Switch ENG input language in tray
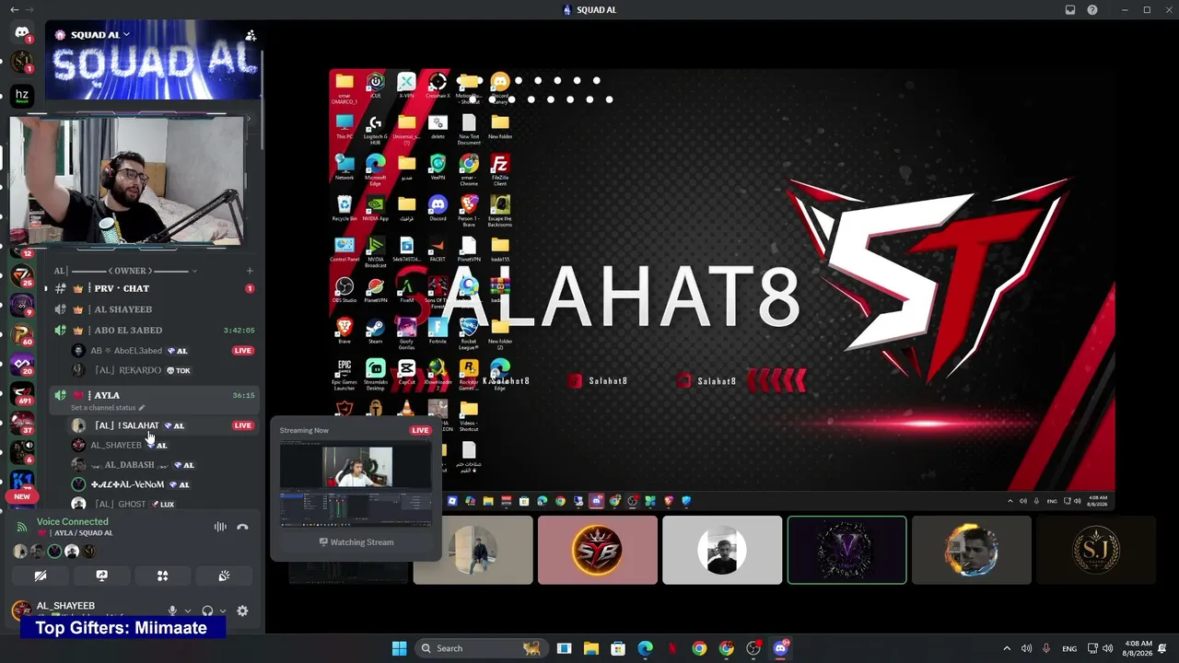 1069,648
